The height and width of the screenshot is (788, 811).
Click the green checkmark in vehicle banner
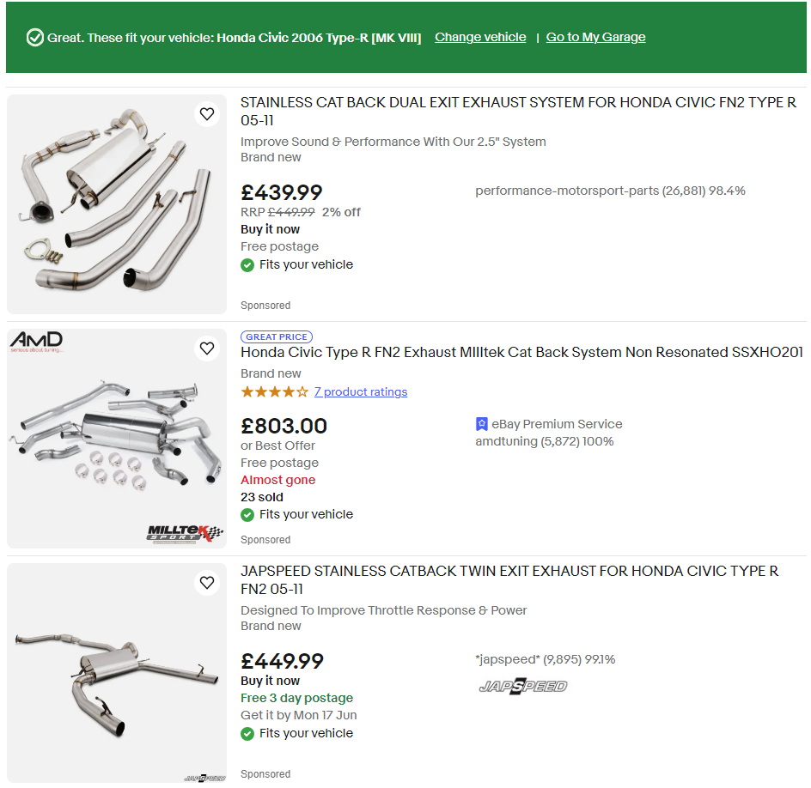[x=35, y=38]
